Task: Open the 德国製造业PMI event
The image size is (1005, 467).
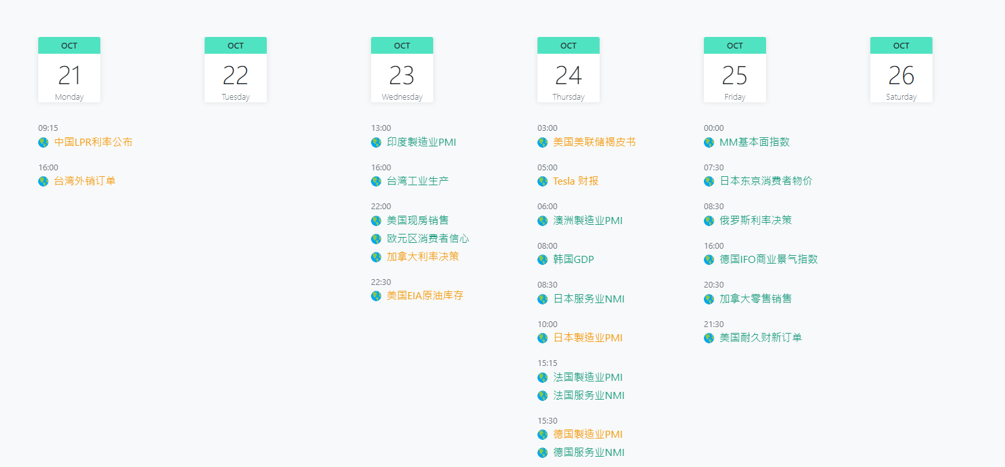Action: coord(588,434)
